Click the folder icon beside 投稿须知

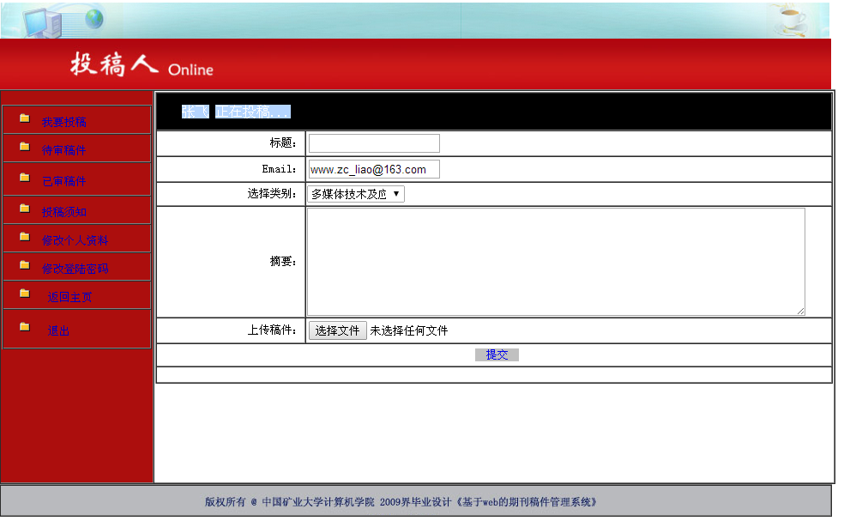tap(25, 209)
